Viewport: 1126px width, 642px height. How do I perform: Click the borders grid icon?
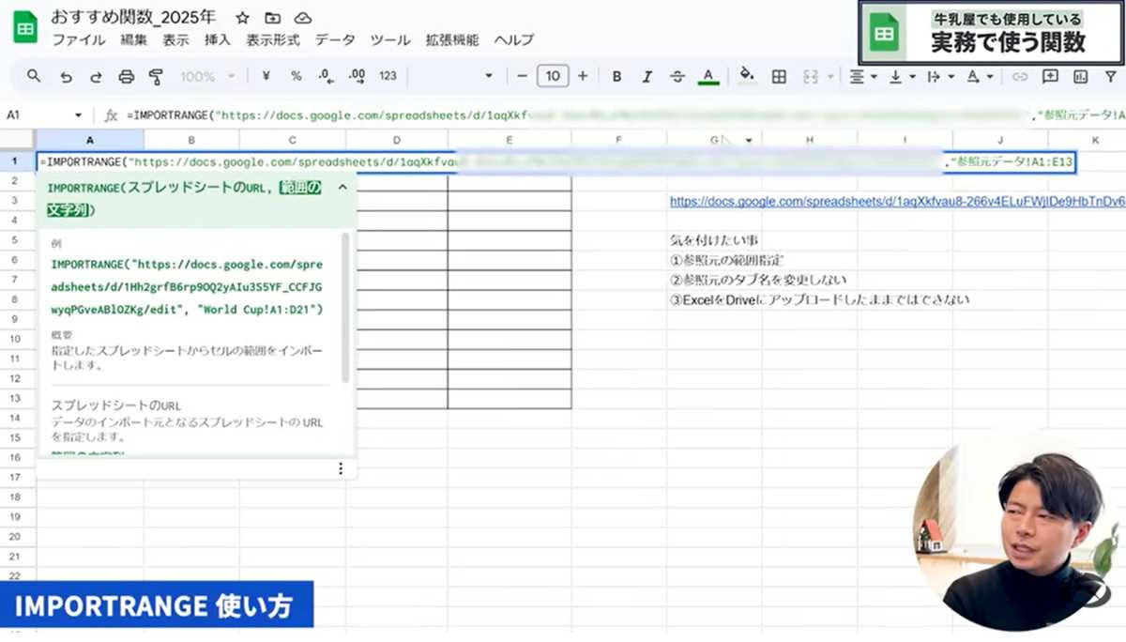[779, 76]
